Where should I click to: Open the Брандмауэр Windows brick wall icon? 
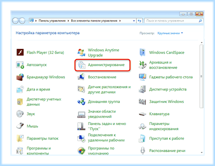click(x=20, y=77)
